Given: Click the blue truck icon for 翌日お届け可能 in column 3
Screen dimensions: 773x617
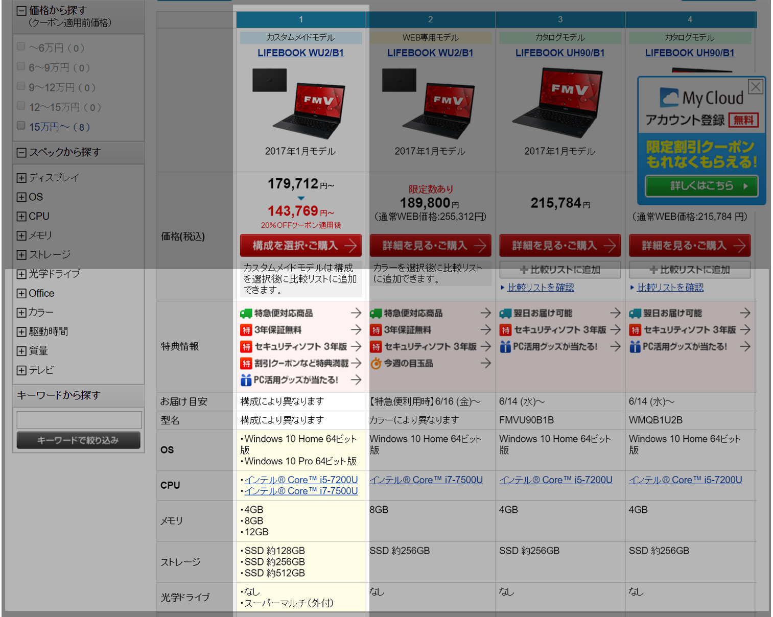Looking at the screenshot, I should [x=505, y=313].
